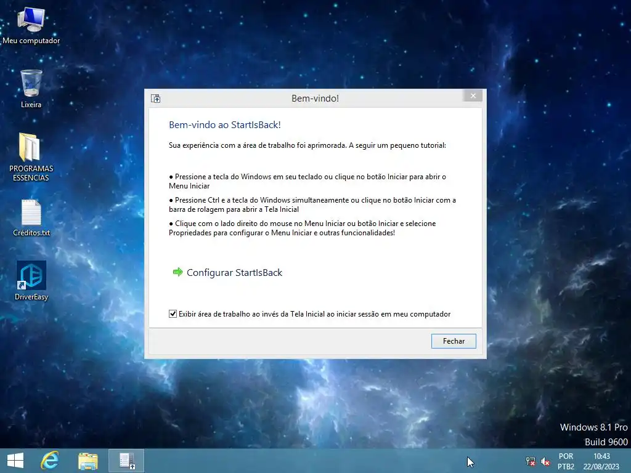The image size is (631, 473).
Task: Click the Pressione a tecla do Windows text
Action: click(307, 181)
